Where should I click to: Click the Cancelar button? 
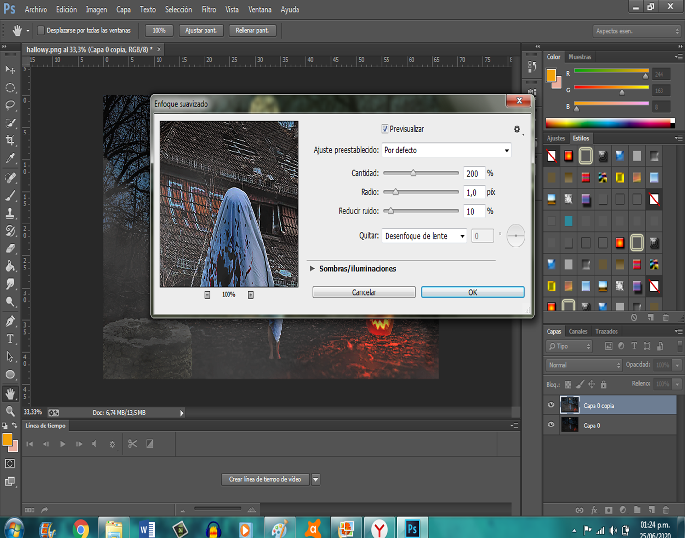[364, 292]
